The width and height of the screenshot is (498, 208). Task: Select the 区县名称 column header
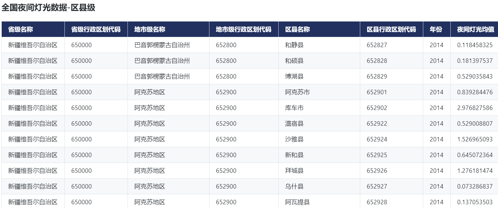click(x=297, y=29)
